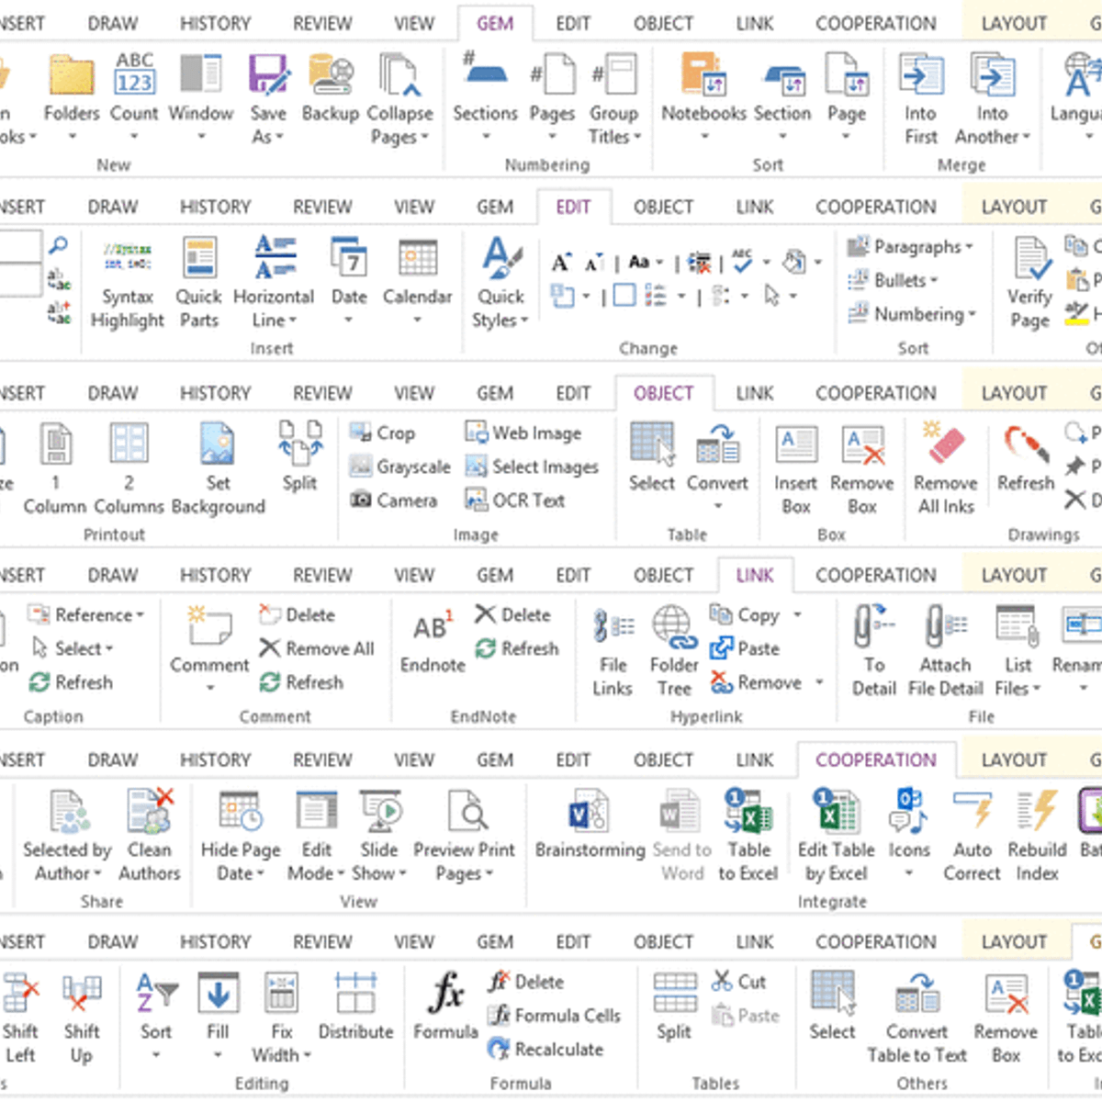Click the Syntax Highlight icon

pyautogui.click(x=127, y=258)
